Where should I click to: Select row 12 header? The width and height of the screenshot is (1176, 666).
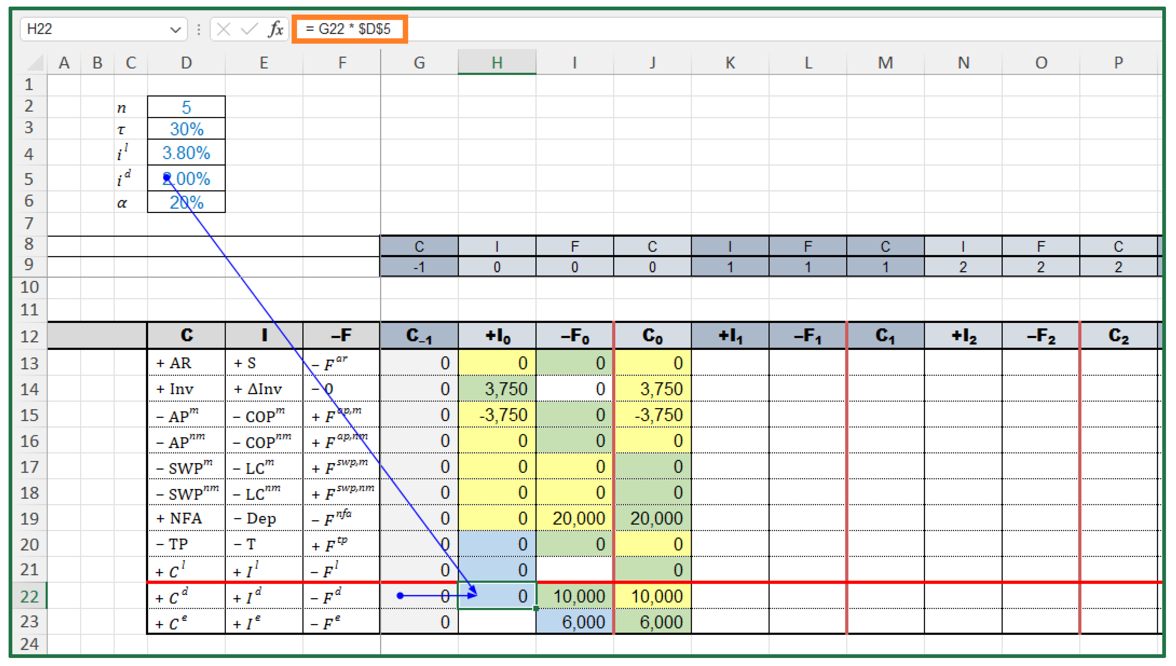(x=29, y=336)
